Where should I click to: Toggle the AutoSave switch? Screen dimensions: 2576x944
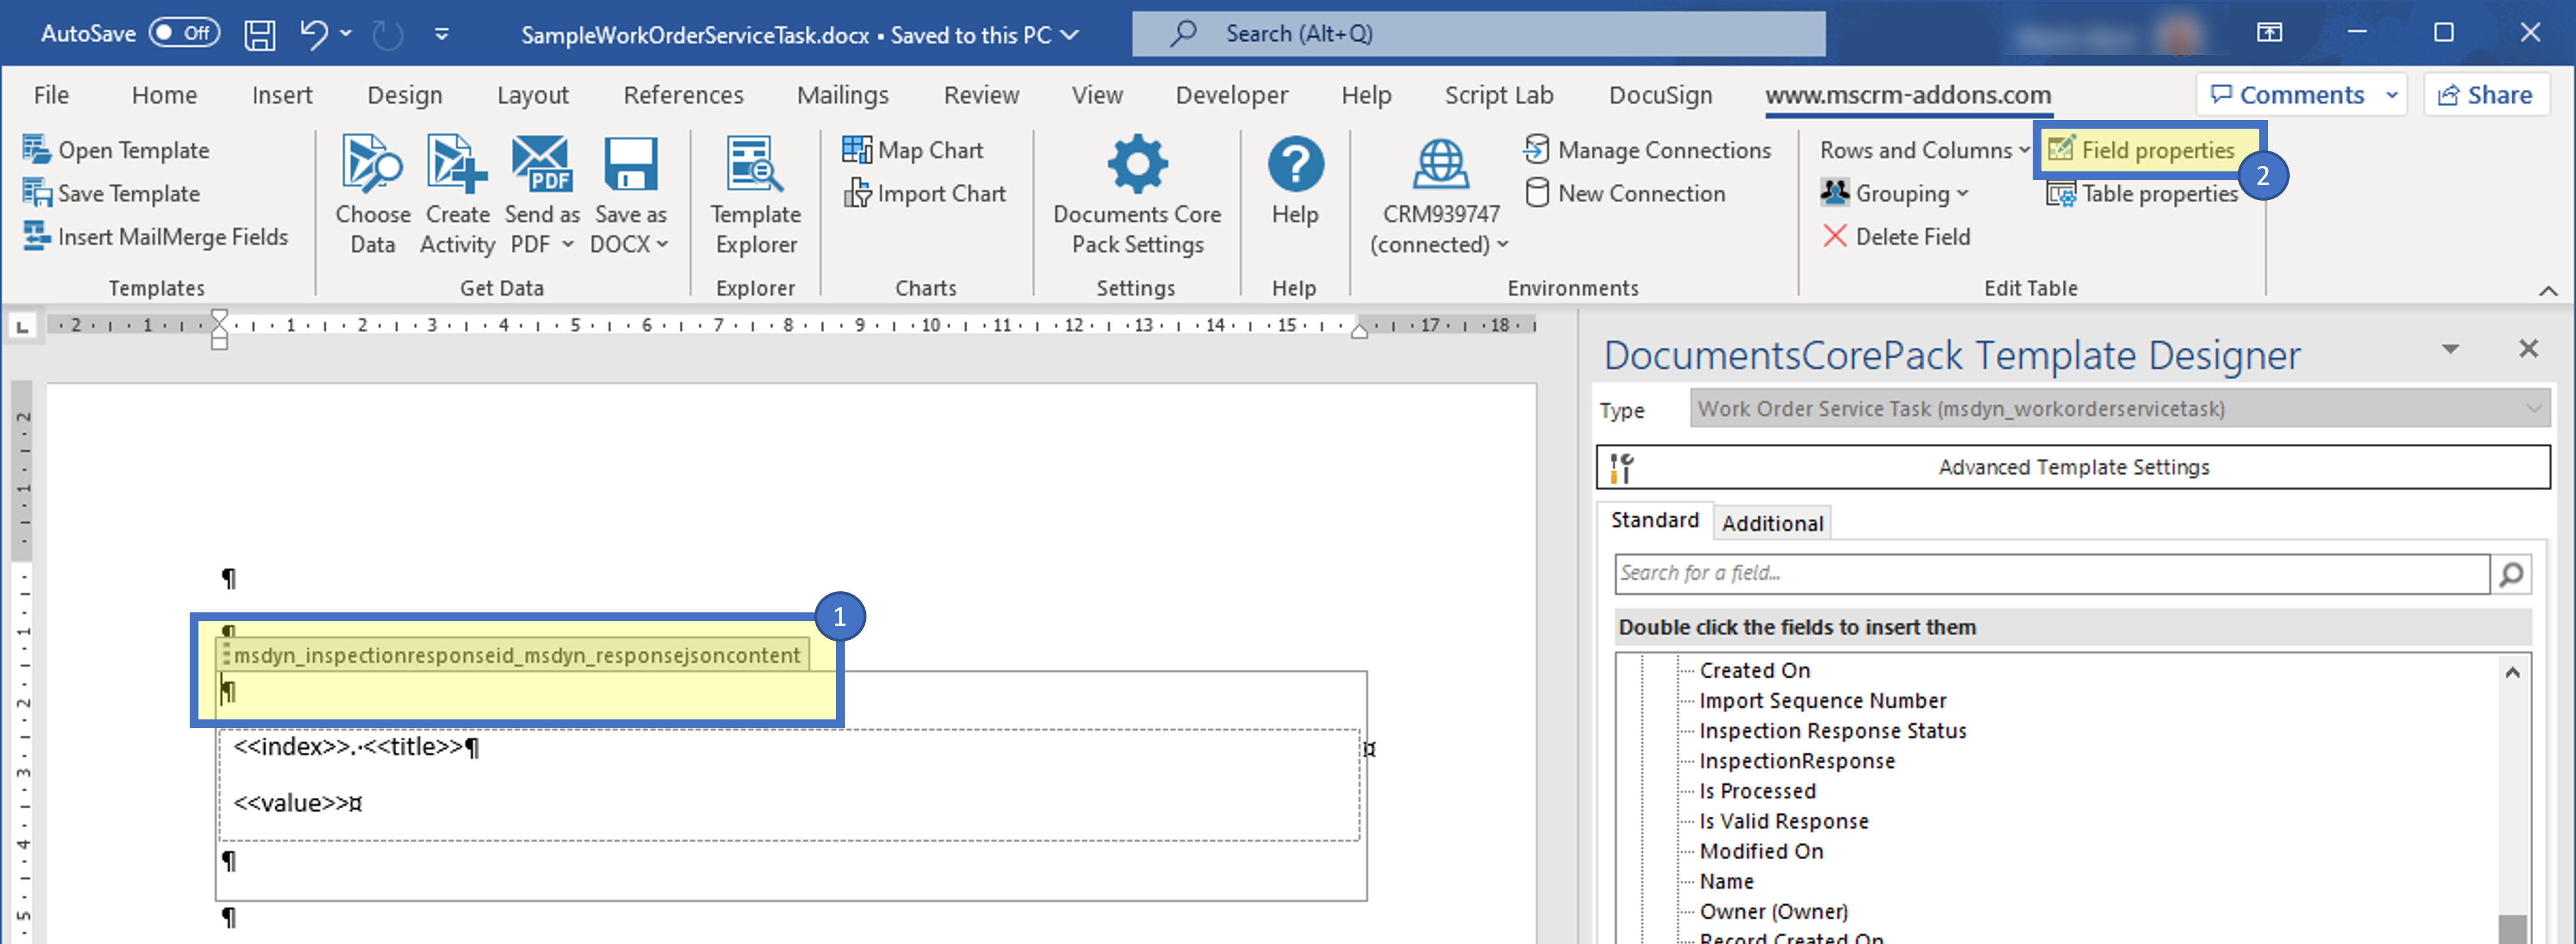[x=184, y=33]
